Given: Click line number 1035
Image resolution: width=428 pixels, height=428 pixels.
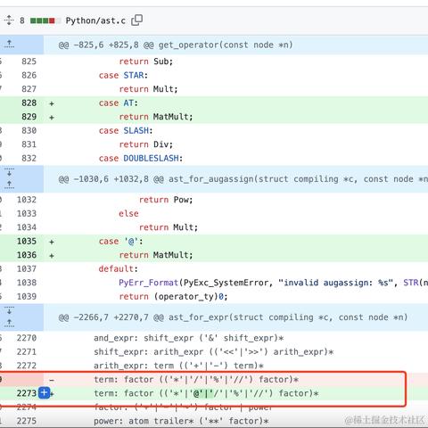Looking at the screenshot, I should (27, 241).
